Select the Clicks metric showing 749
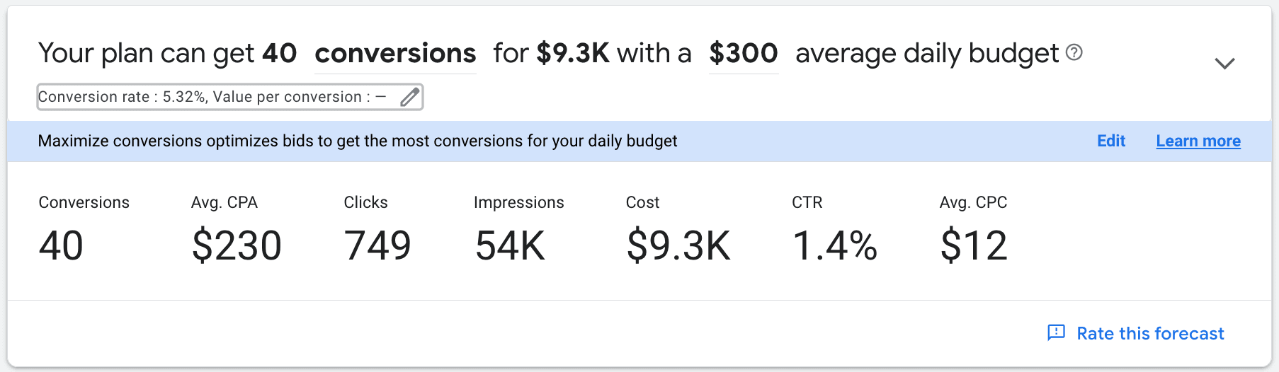The height and width of the screenshot is (372, 1279). coord(377,229)
